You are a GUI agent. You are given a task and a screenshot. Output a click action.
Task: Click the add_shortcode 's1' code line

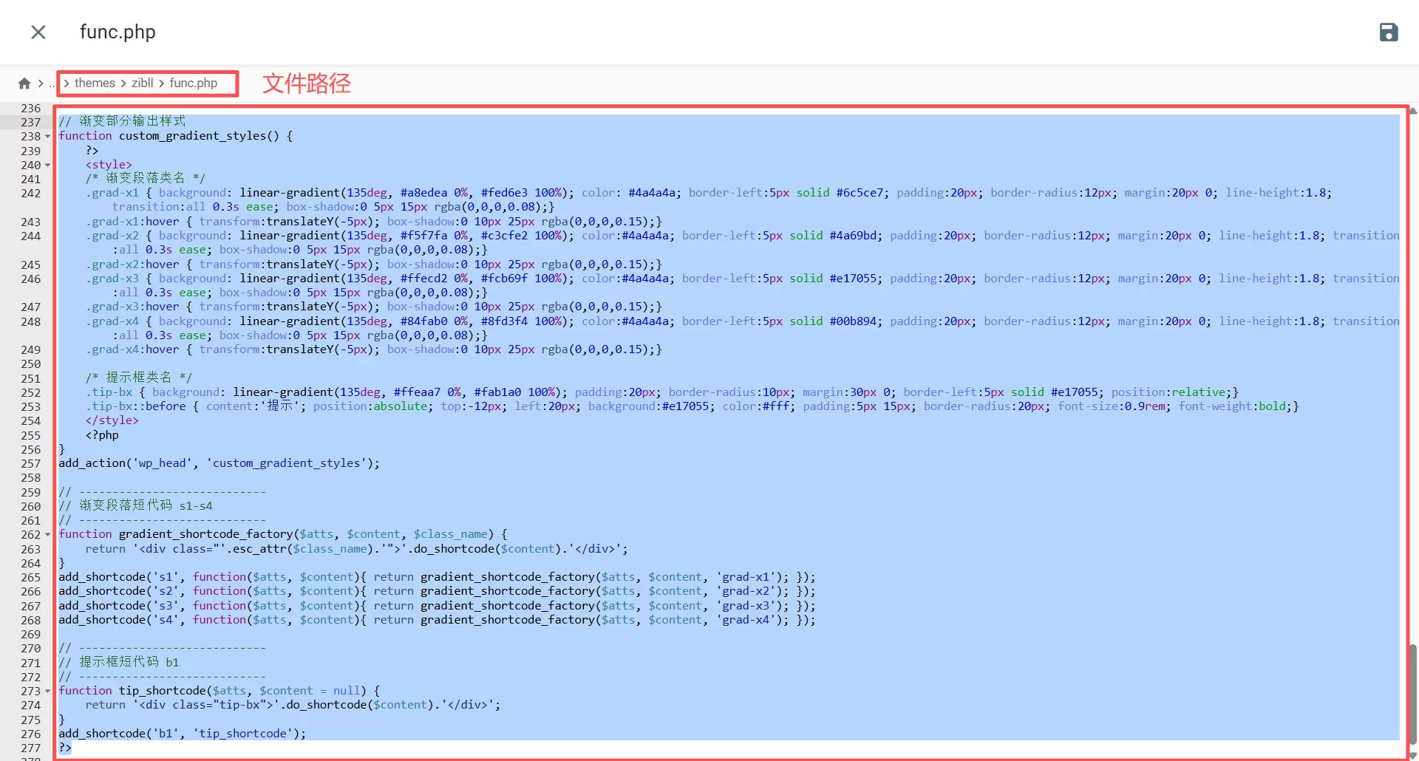(x=437, y=577)
